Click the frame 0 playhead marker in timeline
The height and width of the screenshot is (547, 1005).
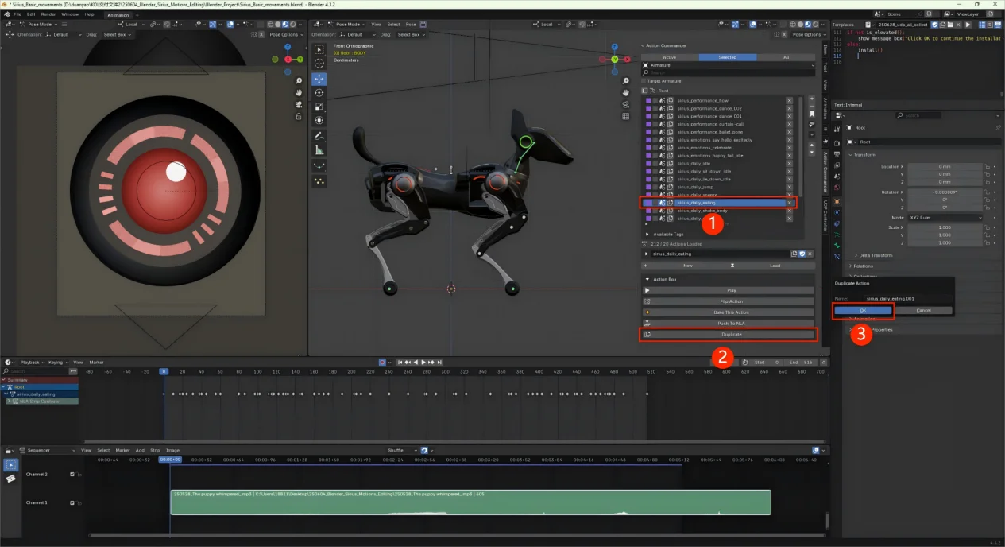[164, 371]
